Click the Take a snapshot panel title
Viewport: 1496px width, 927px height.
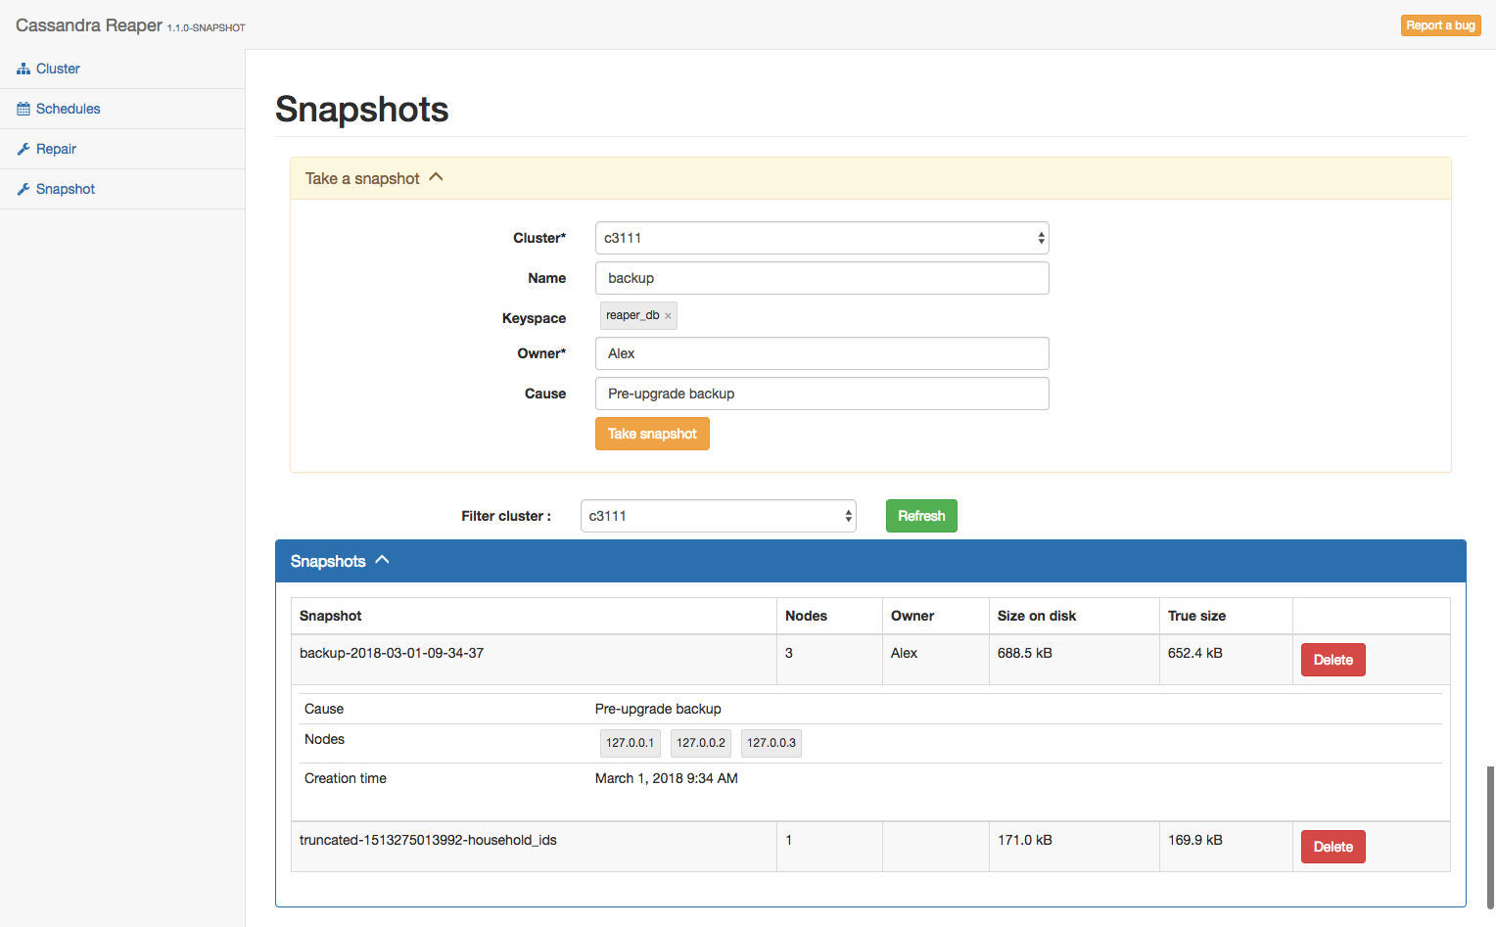pos(362,178)
